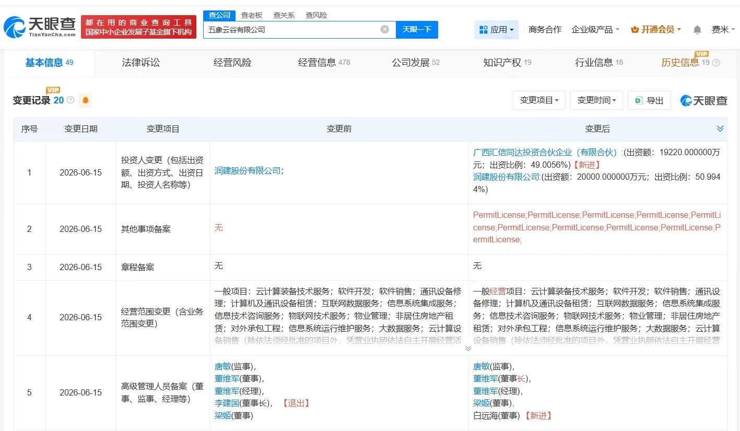This screenshot has width=740, height=431.
Task: Switch to the 基本信息 tab
Action: pos(50,63)
